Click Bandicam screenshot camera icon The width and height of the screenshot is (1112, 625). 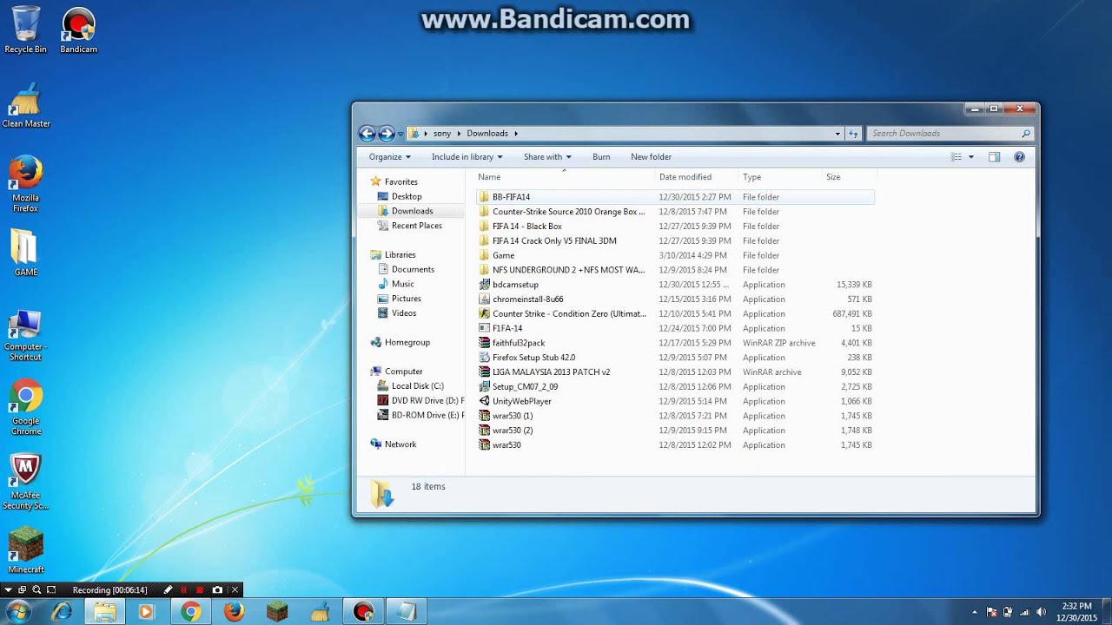[217, 590]
